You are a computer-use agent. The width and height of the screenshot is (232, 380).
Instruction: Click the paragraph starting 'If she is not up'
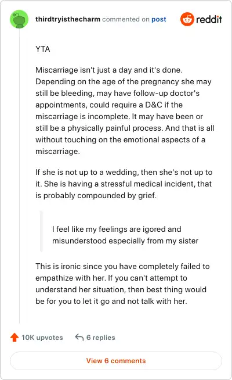pyautogui.click(x=124, y=184)
